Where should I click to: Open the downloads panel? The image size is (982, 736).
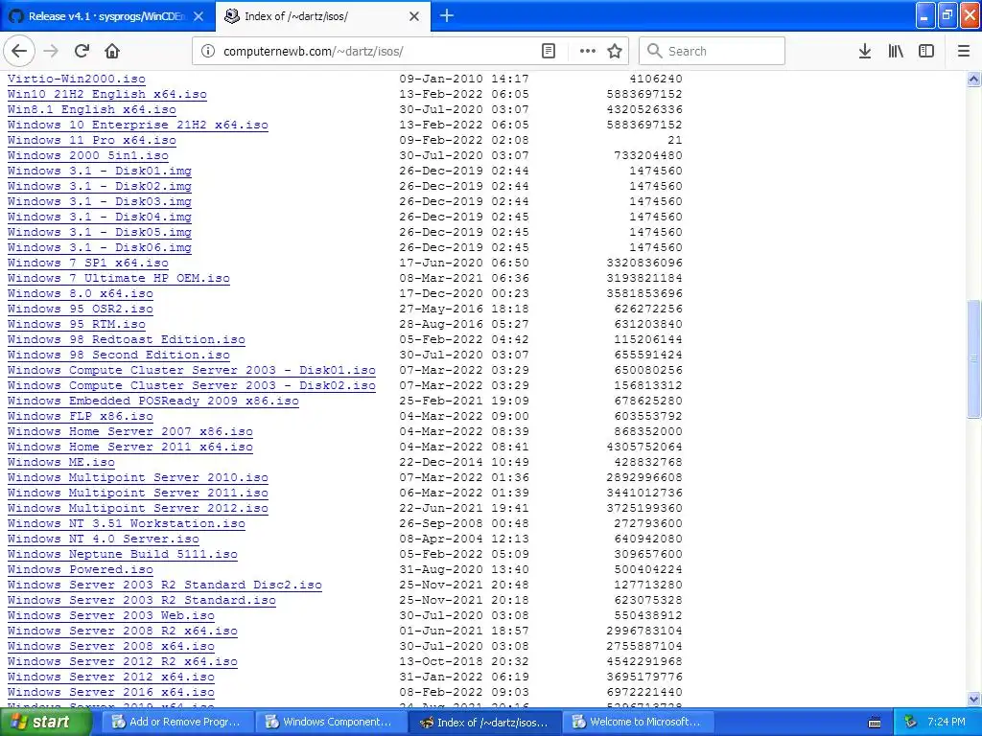click(x=865, y=51)
